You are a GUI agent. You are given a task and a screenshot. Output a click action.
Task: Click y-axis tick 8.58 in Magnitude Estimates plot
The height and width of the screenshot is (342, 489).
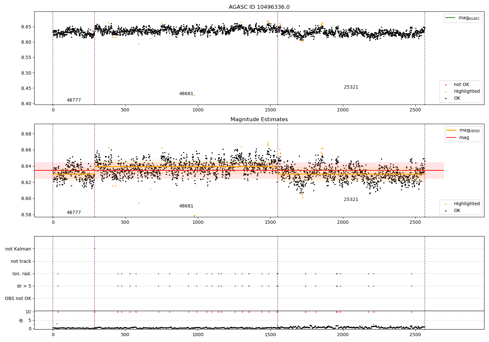tap(26, 215)
